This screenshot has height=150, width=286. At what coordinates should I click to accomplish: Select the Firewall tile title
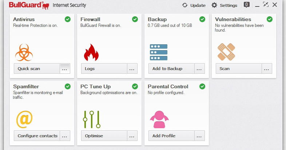coord(90,19)
